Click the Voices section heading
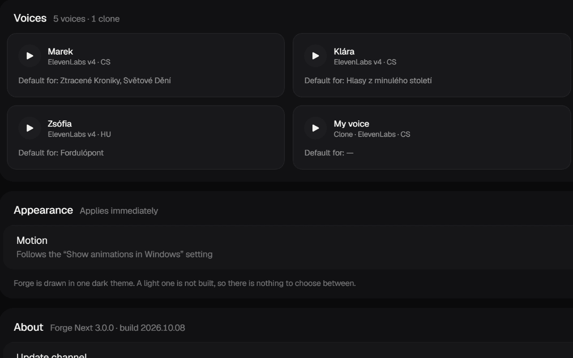Viewport: 573px width, 358px height. 30,18
